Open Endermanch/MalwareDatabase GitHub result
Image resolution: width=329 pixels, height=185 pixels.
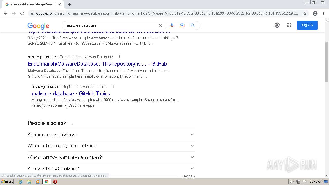[97, 64]
